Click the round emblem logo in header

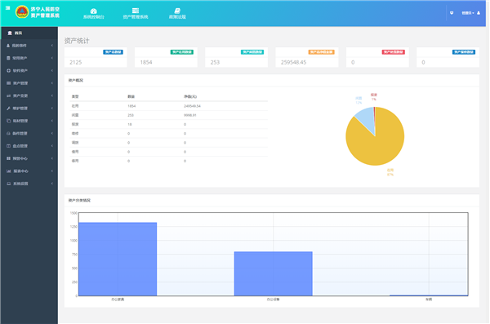(x=22, y=12)
